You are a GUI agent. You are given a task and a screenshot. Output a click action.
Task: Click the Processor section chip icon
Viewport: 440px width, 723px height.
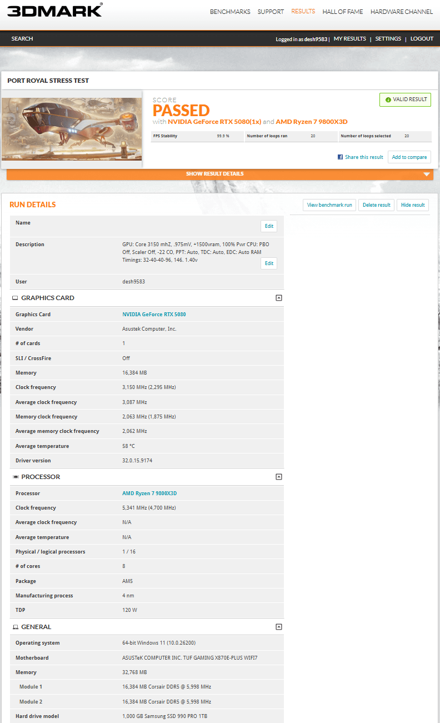pyautogui.click(x=15, y=477)
